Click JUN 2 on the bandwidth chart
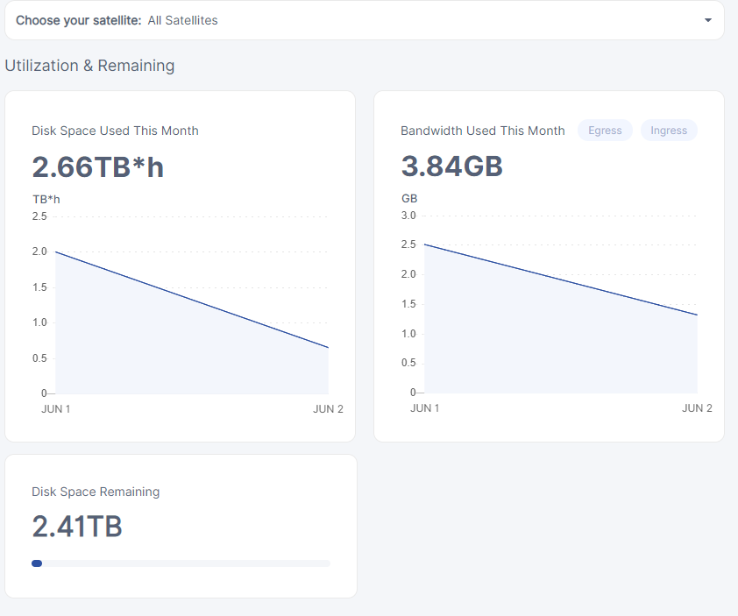The height and width of the screenshot is (616, 738). click(697, 408)
